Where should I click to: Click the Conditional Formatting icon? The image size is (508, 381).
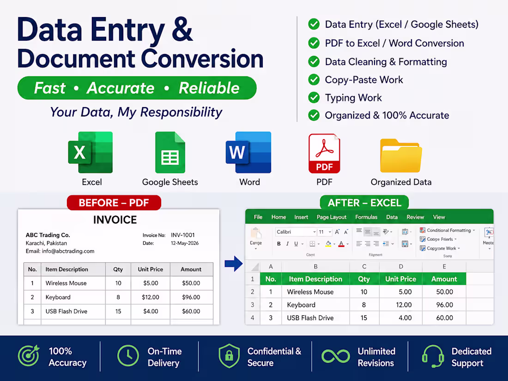(x=423, y=230)
